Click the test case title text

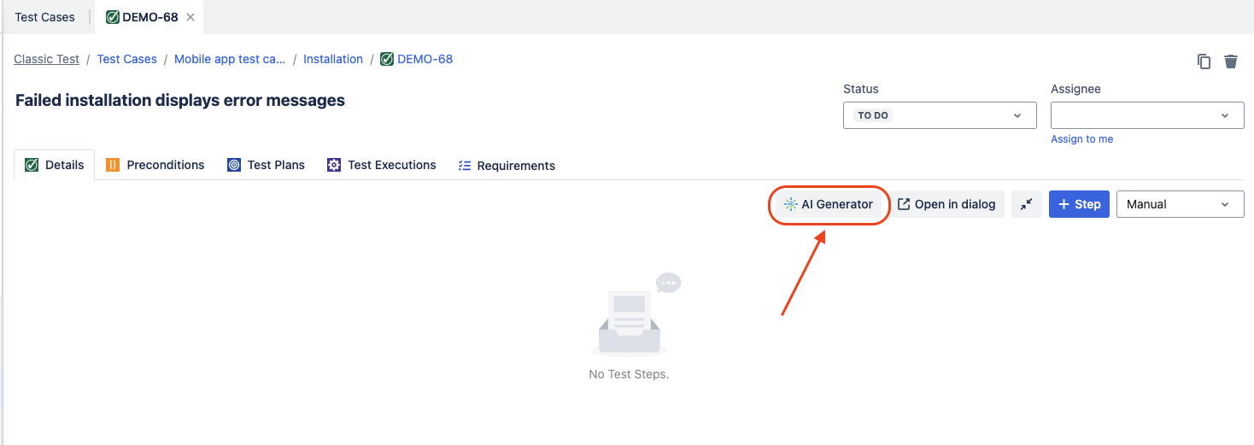(x=180, y=100)
